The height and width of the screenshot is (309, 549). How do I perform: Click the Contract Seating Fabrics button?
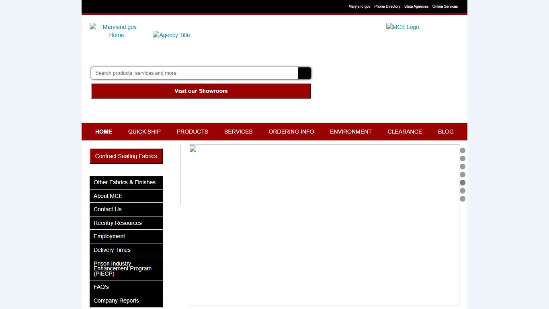point(126,156)
